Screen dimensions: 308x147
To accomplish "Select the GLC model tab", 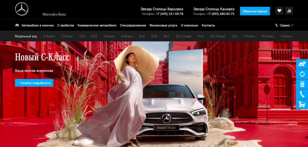I will pos(166,36).
